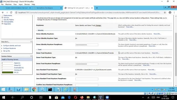This screenshot has height=100, width=177.
Task: Collapse the How do I panel
Action: [31, 42]
